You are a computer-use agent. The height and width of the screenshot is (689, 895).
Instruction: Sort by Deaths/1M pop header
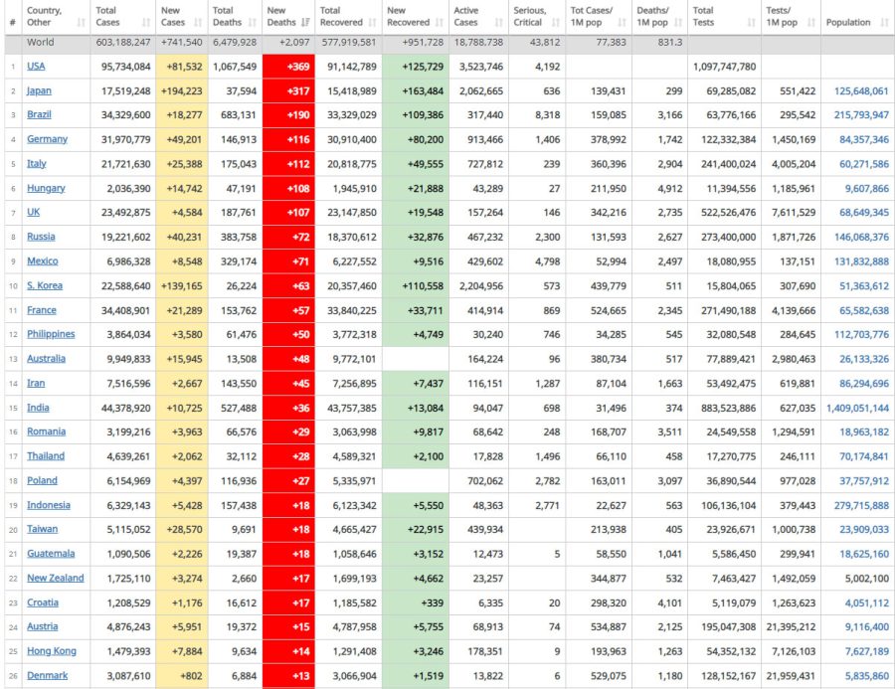tap(659, 17)
